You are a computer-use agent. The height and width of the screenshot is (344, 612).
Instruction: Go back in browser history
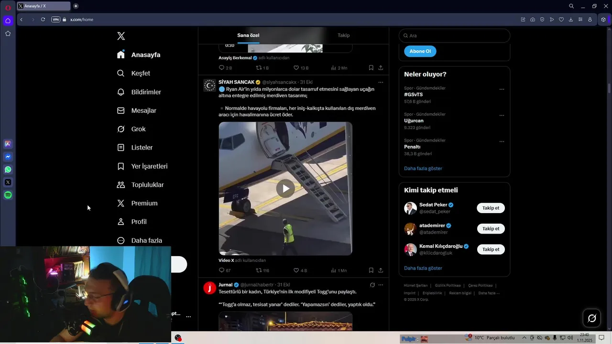point(22,20)
